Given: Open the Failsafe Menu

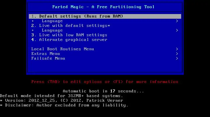Looking at the screenshot, I should (105, 58).
